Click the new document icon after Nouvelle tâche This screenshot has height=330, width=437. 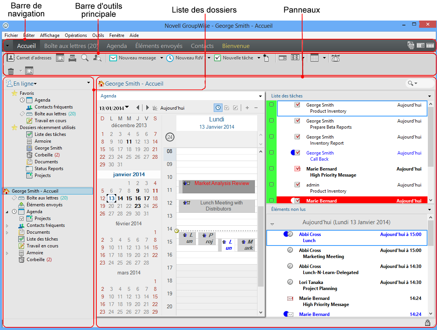tap(266, 58)
